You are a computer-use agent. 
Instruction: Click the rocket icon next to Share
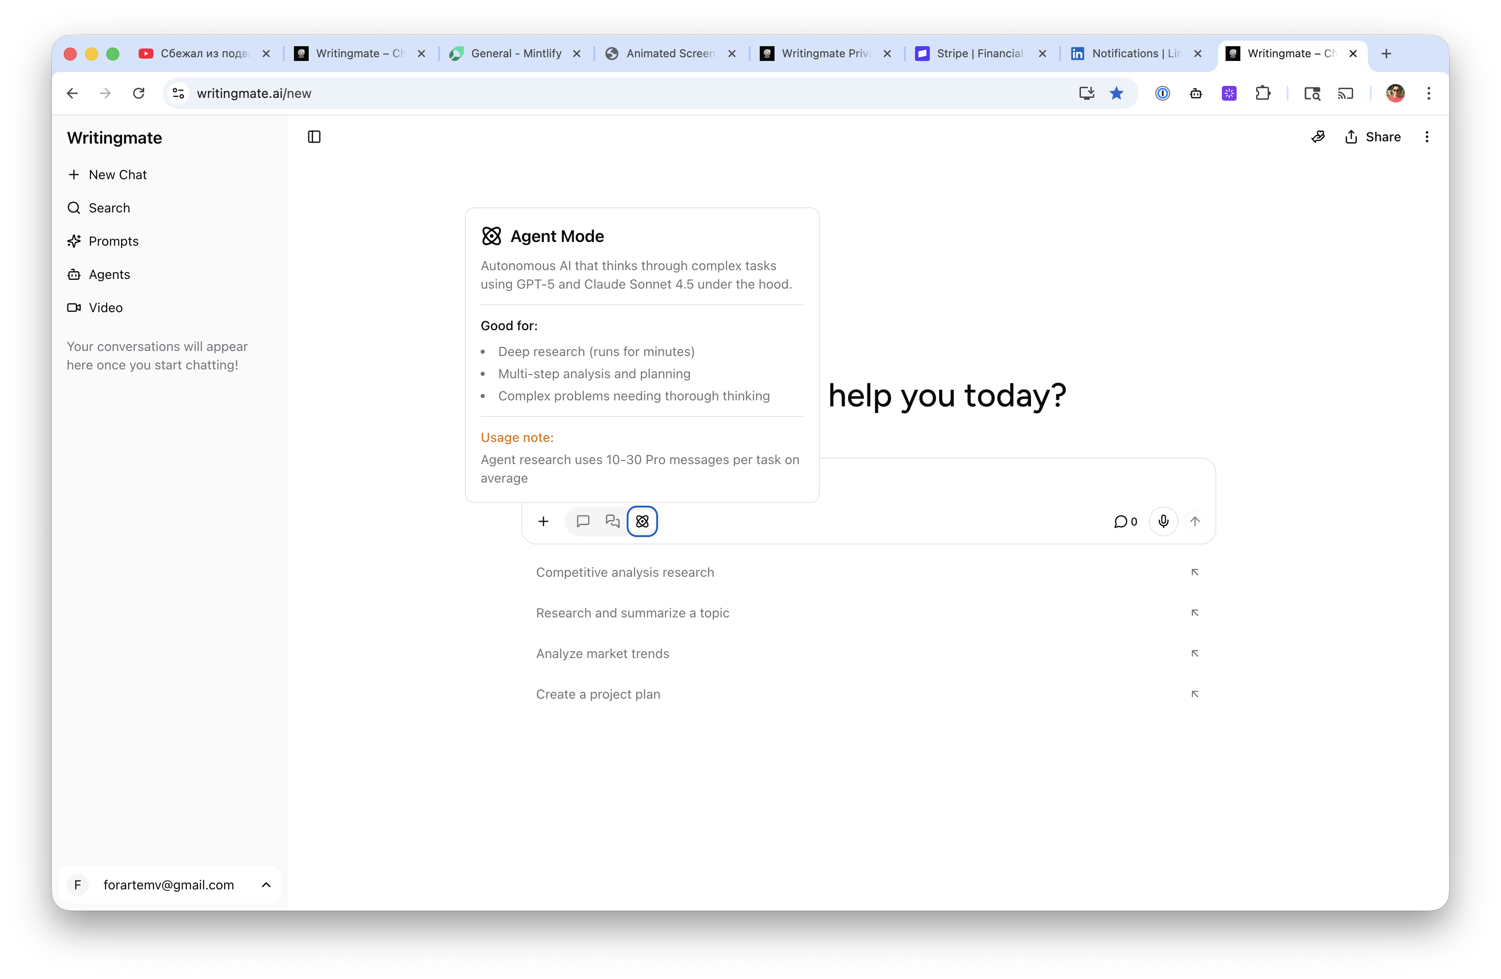coord(1318,137)
